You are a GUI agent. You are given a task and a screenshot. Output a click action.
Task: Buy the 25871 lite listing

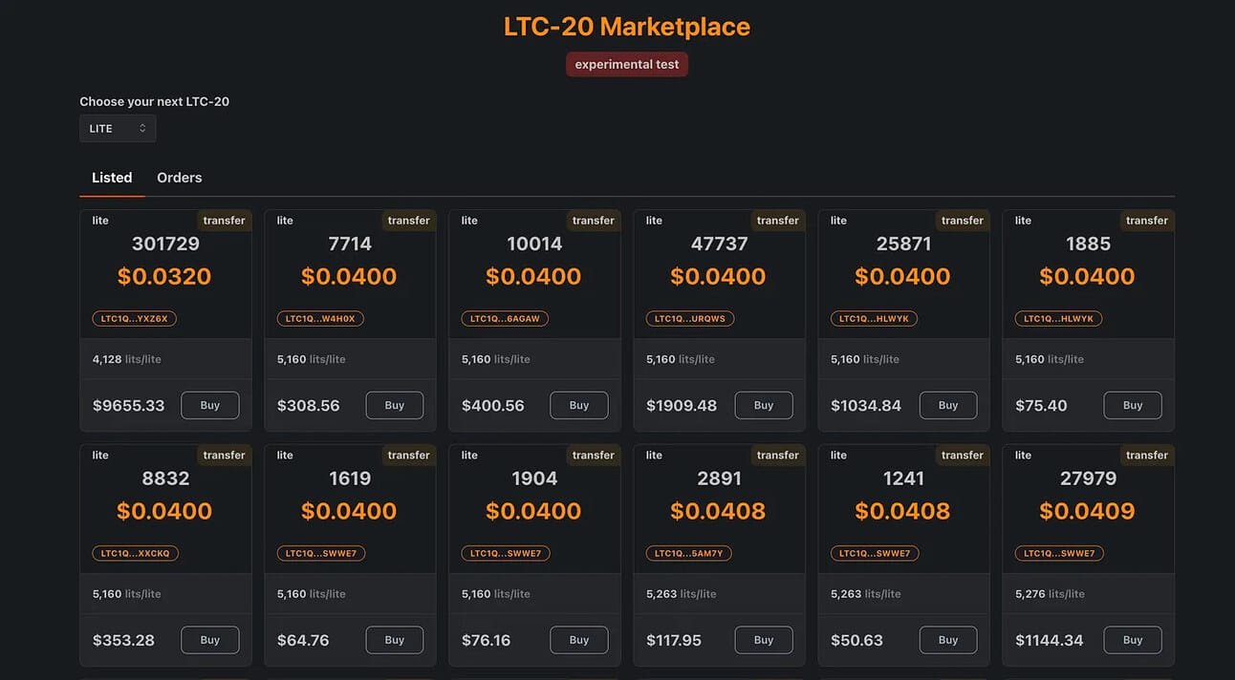point(948,405)
